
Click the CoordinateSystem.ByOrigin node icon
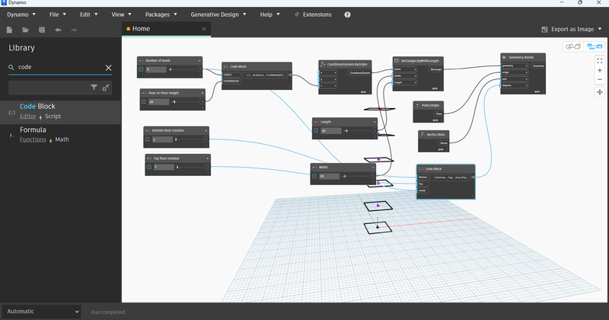pyautogui.click(x=323, y=64)
